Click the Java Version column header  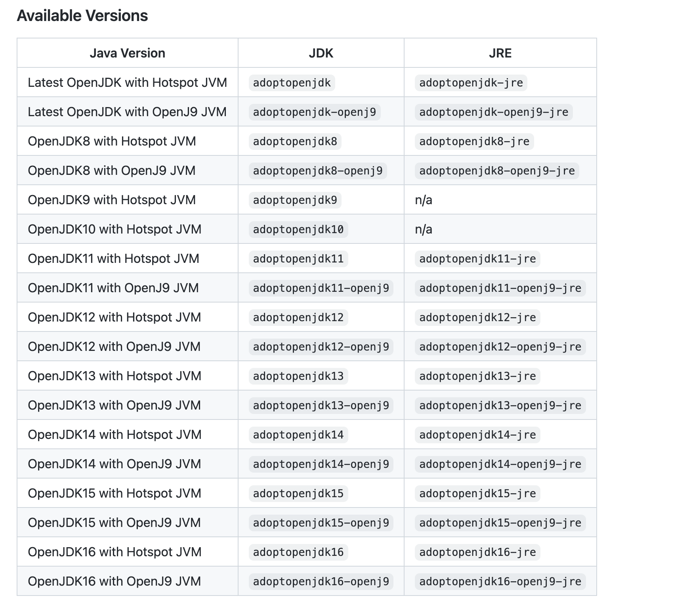(x=127, y=53)
